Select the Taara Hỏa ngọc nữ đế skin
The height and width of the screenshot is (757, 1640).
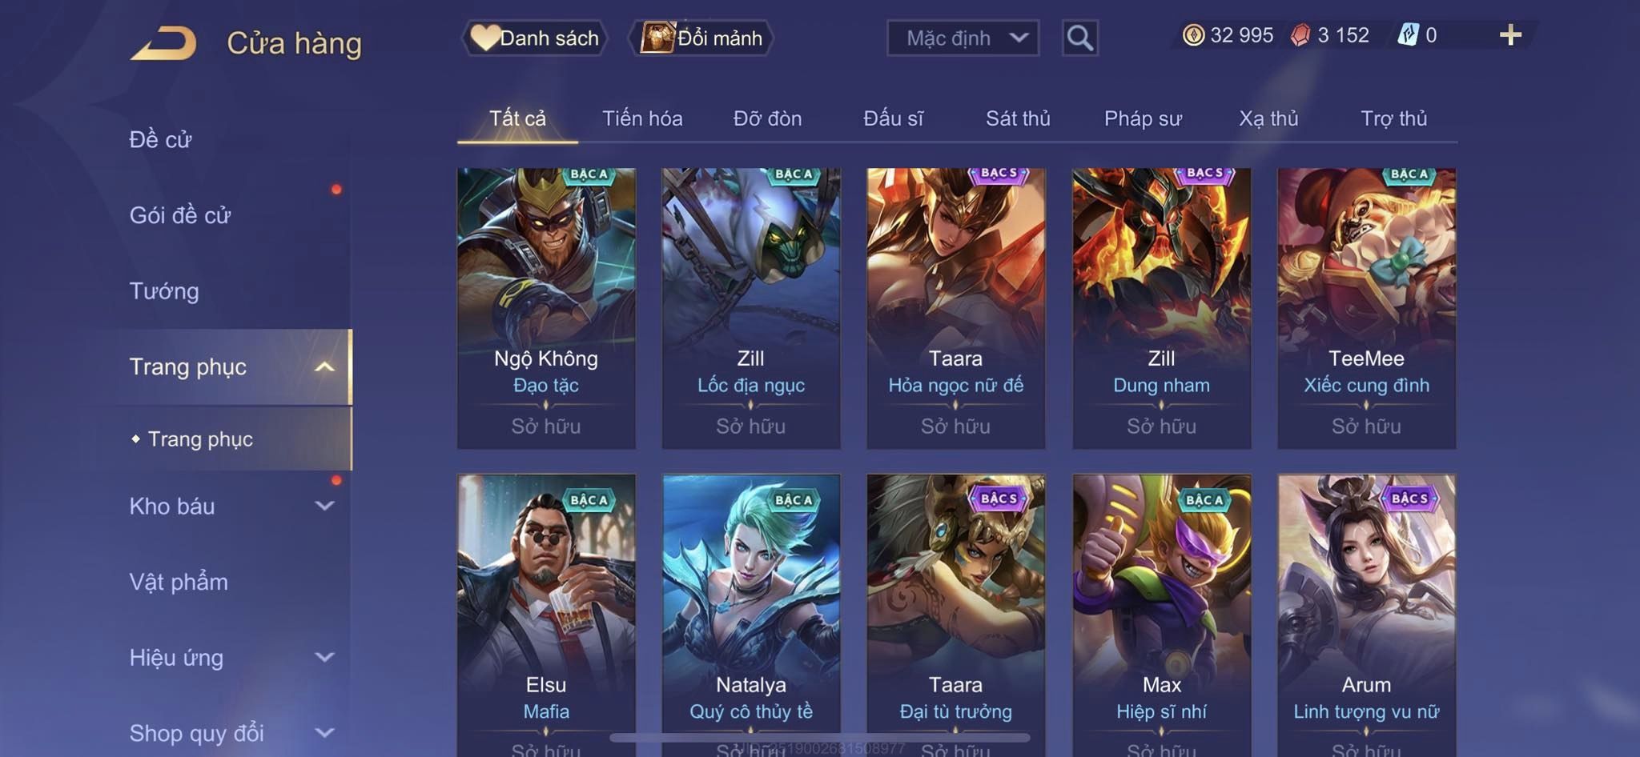955,308
